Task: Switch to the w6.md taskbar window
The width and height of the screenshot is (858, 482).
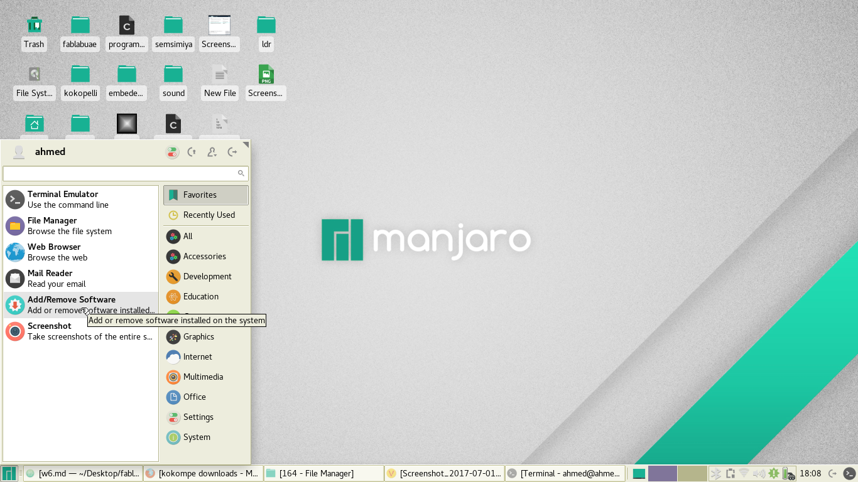Action: (x=82, y=473)
